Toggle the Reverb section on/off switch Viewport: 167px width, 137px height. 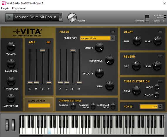click(x=160, y=56)
